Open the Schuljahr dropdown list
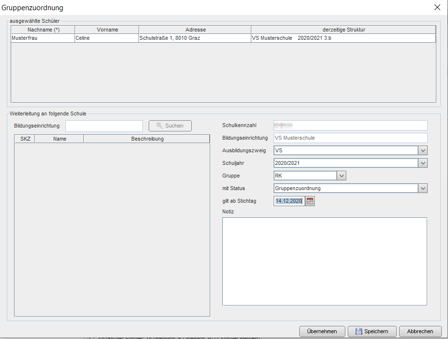 tap(423, 163)
